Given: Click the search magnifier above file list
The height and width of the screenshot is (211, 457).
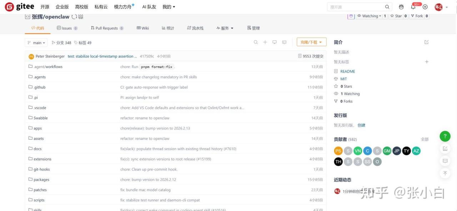Looking at the screenshot, I should click(x=256, y=42).
